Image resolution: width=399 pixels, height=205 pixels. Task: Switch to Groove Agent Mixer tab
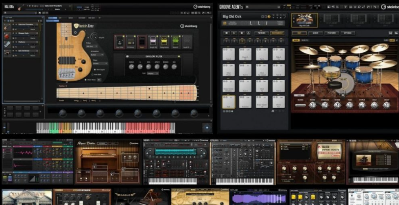click(315, 33)
